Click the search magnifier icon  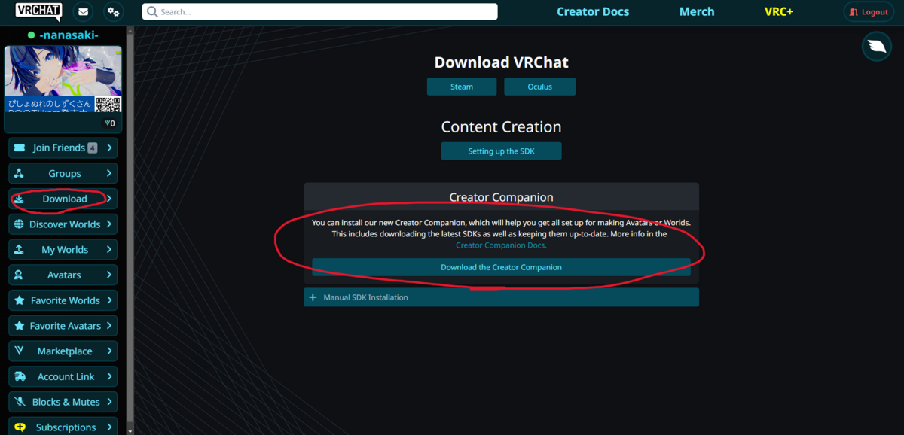point(152,12)
